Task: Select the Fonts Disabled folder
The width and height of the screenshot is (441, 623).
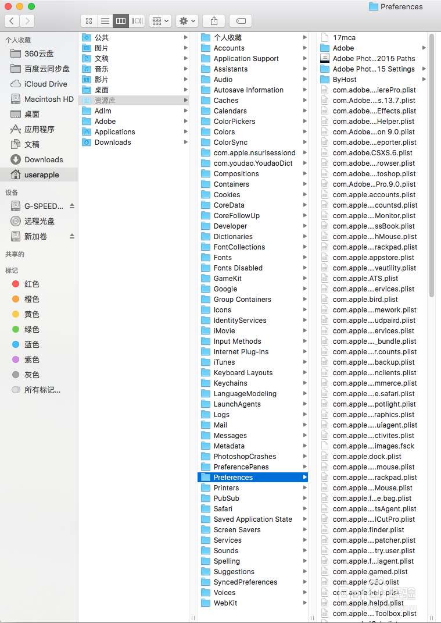Action: click(253, 268)
